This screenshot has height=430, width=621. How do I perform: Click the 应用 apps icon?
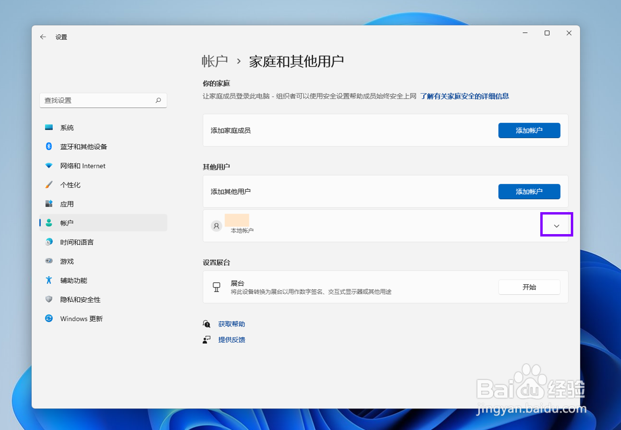49,204
